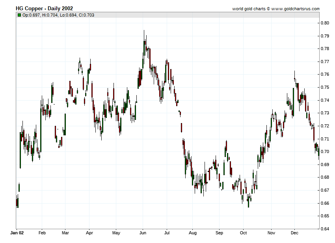Click the 'Apr' date axis label

click(x=89, y=233)
